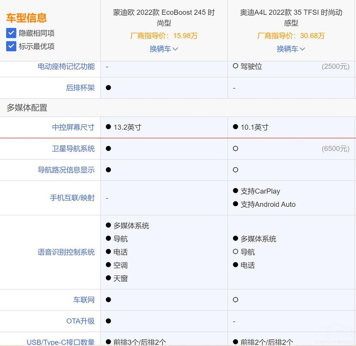Expand the 换辆车 dropdown under the Mondeo column
356x346 pixels.
164,49
